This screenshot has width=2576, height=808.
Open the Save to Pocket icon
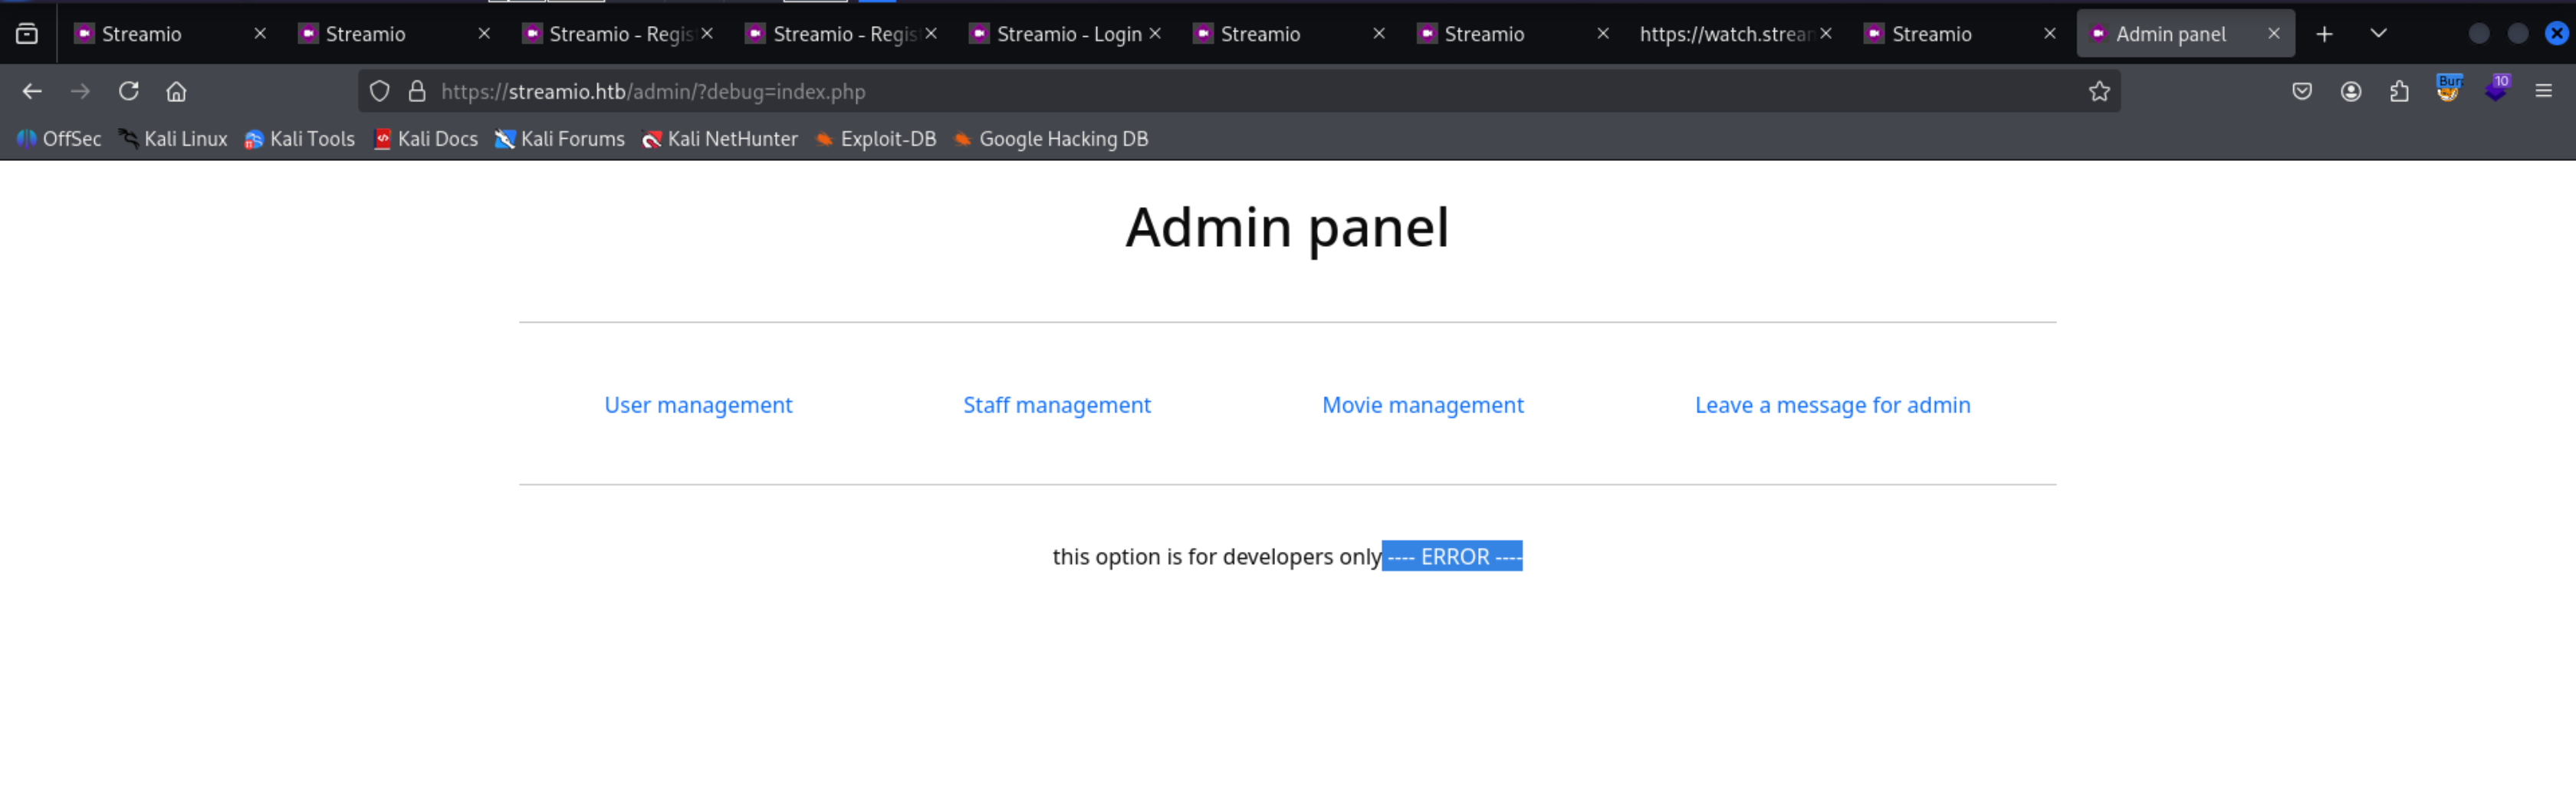point(2302,92)
